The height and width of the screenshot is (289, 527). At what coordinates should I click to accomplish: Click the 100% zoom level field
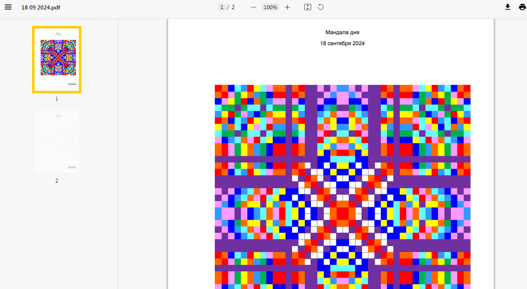pos(270,7)
